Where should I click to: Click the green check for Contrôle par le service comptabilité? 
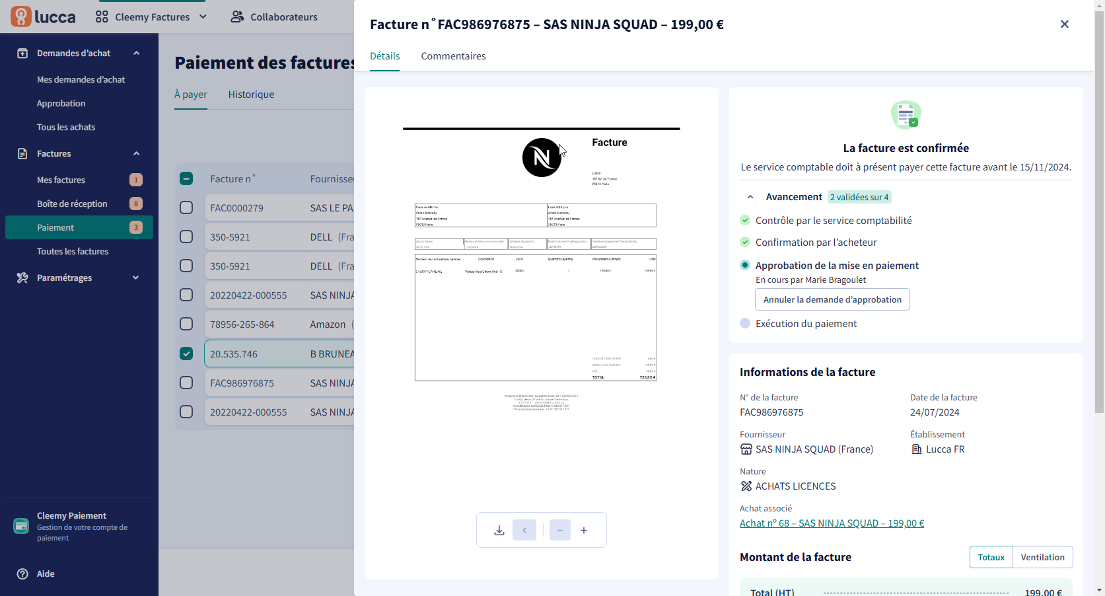point(745,220)
